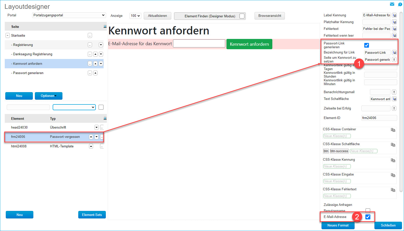Viewport: 404px width, 231px height.
Task: Click the Neu button next to Element-Sets
Action: point(20,215)
